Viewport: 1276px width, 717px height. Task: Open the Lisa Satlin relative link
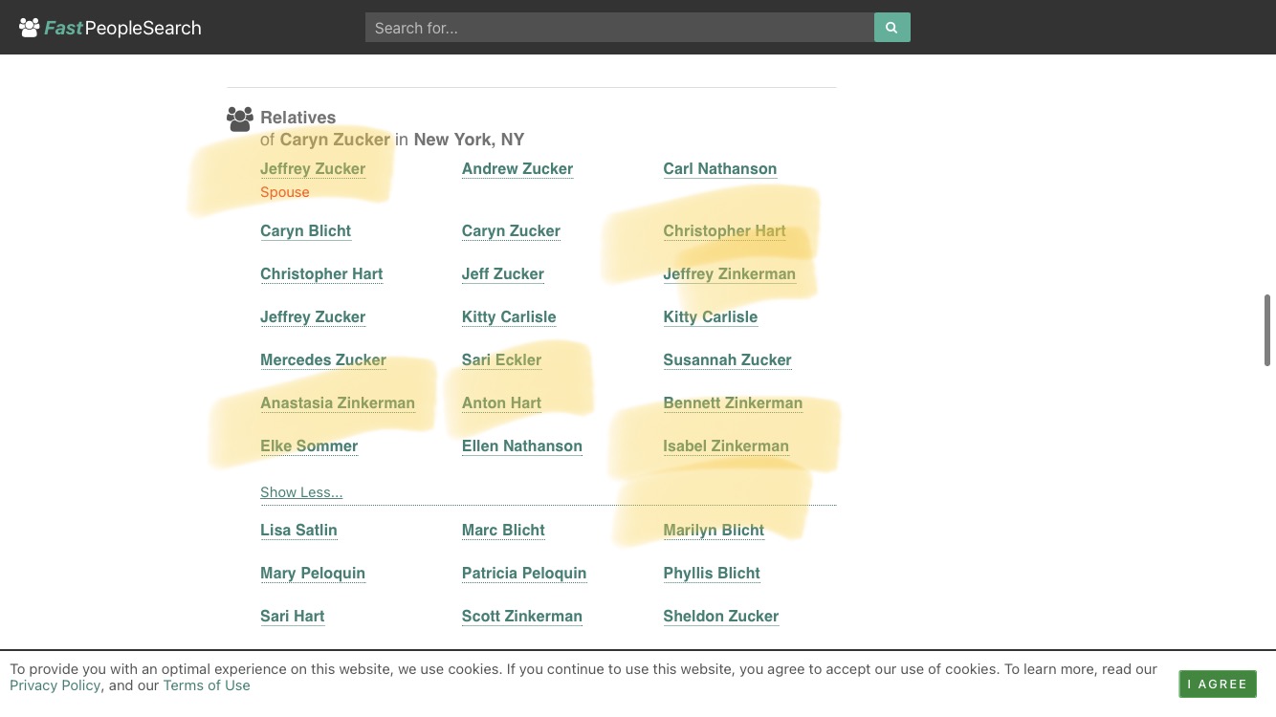pos(298,531)
